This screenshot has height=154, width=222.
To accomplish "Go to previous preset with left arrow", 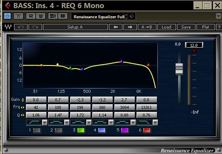I will (x=116, y=27).
